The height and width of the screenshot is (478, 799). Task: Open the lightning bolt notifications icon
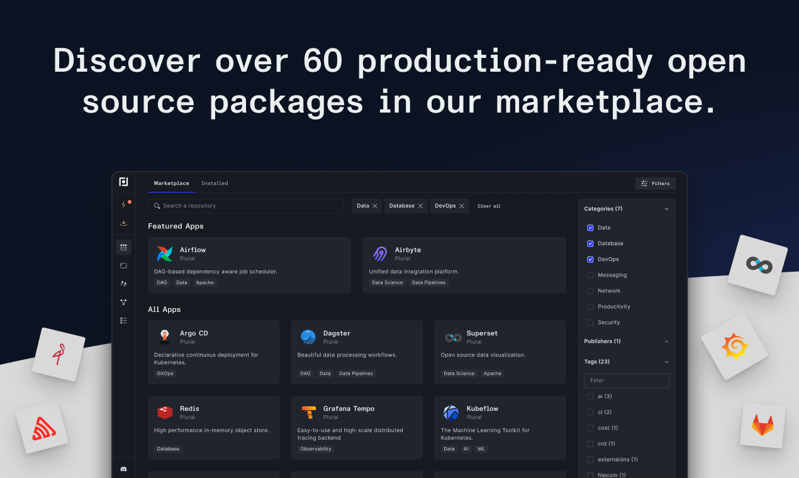pyautogui.click(x=124, y=204)
